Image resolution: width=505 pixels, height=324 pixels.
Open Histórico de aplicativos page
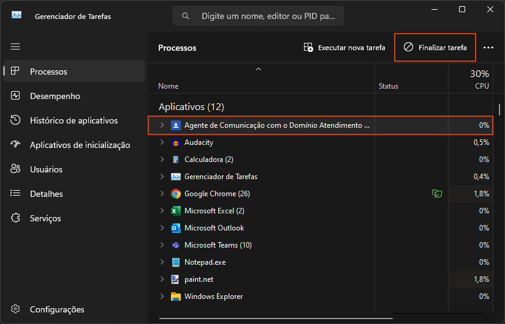click(x=74, y=120)
